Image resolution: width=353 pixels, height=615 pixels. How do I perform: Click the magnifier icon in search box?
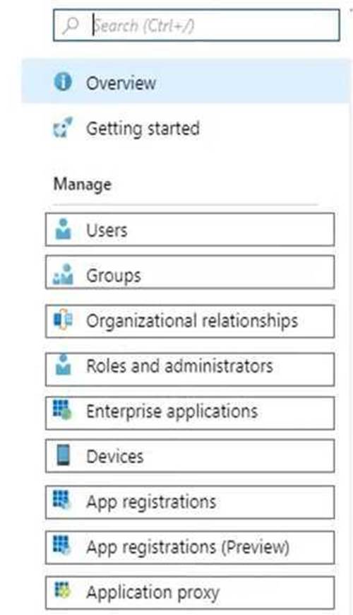71,25
